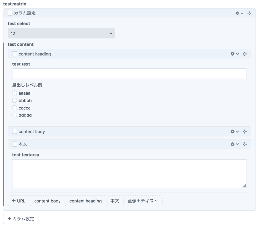Click move handle of content heading block
This screenshot has height=228, width=263.
click(x=245, y=54)
